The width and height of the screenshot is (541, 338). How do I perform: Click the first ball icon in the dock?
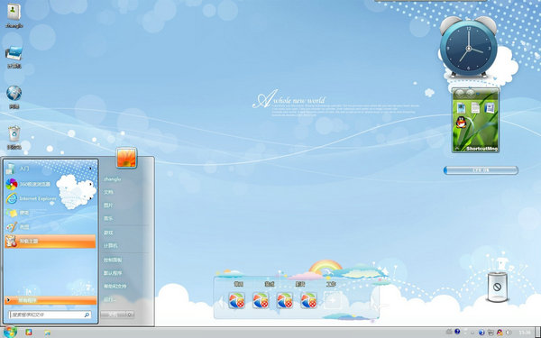236,300
